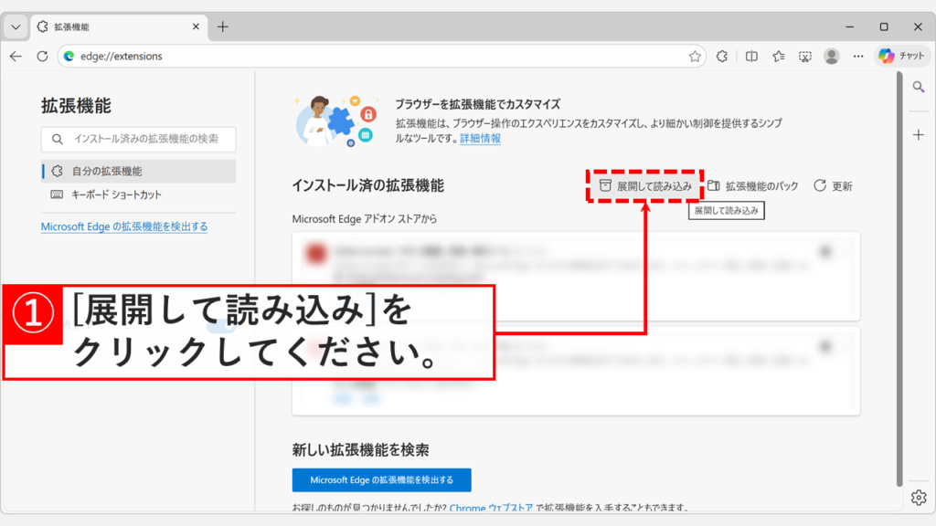The height and width of the screenshot is (526, 936).
Task: Add current page to favorites via star icon
Action: click(x=696, y=56)
